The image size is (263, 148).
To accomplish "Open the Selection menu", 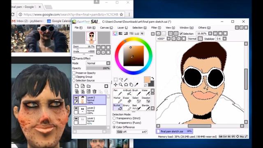I will click(x=139, y=28).
